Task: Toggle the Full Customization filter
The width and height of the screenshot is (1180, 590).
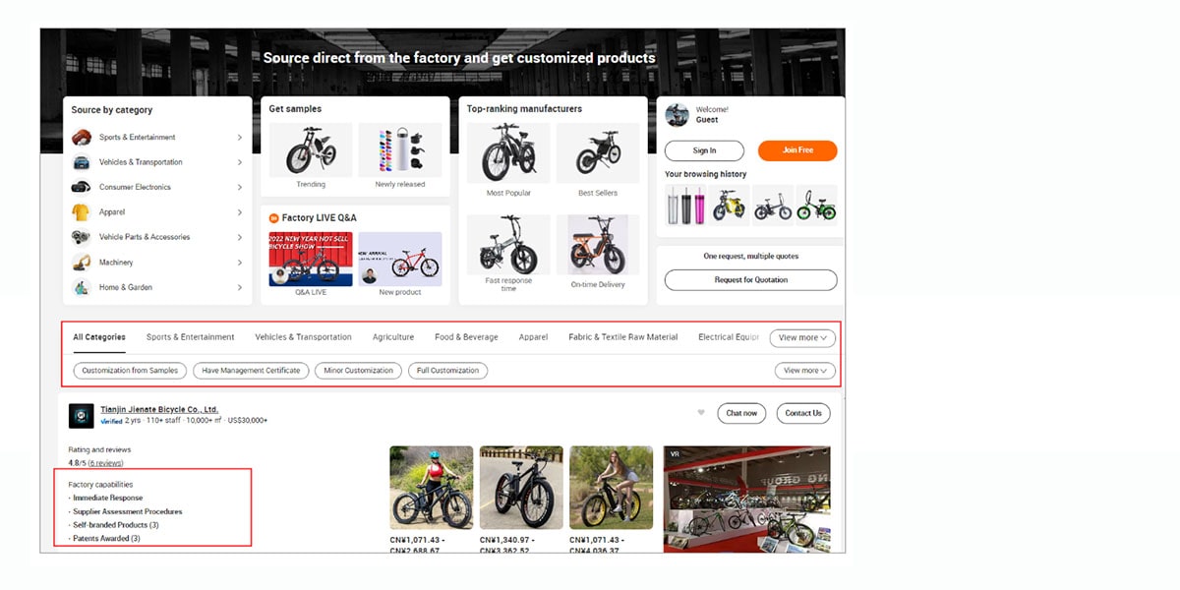Action: [448, 371]
